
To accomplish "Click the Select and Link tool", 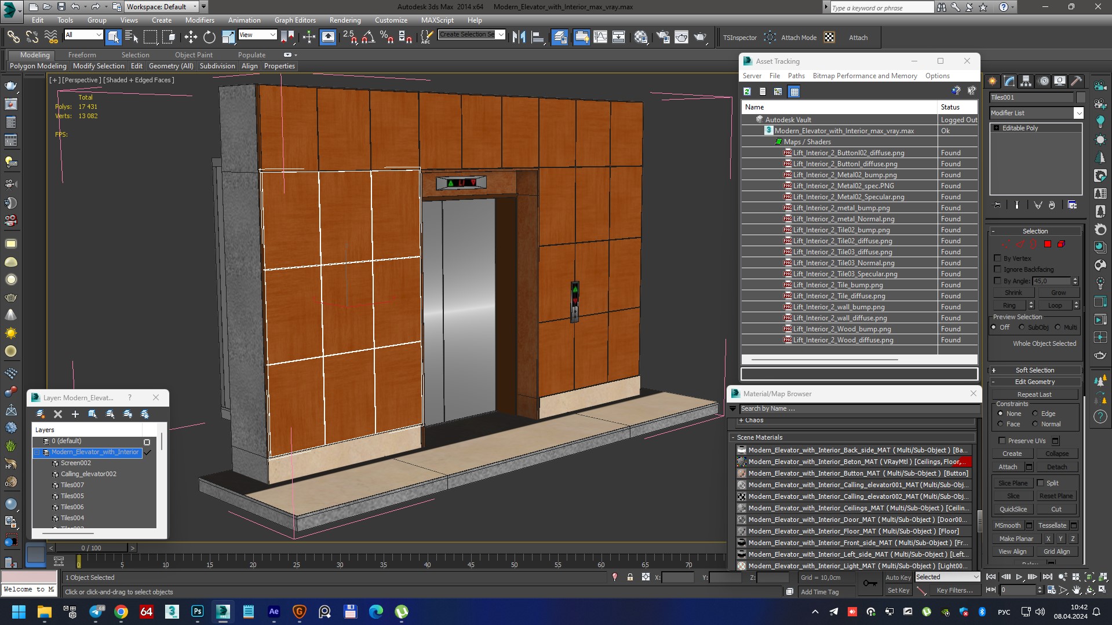I will coord(13,37).
